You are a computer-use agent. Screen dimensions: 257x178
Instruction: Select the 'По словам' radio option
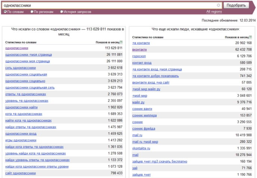[5, 12]
